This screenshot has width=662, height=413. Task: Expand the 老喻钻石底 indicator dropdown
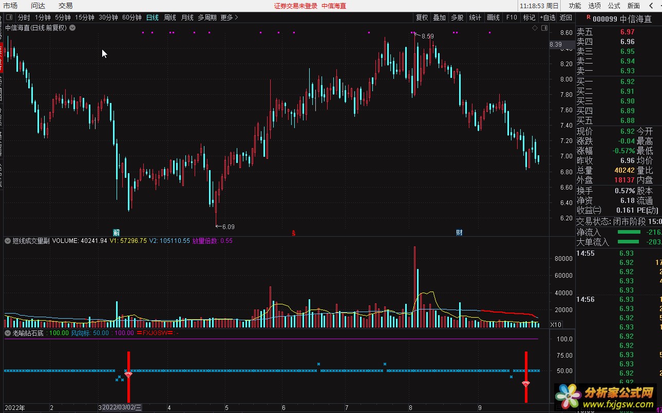[8, 333]
